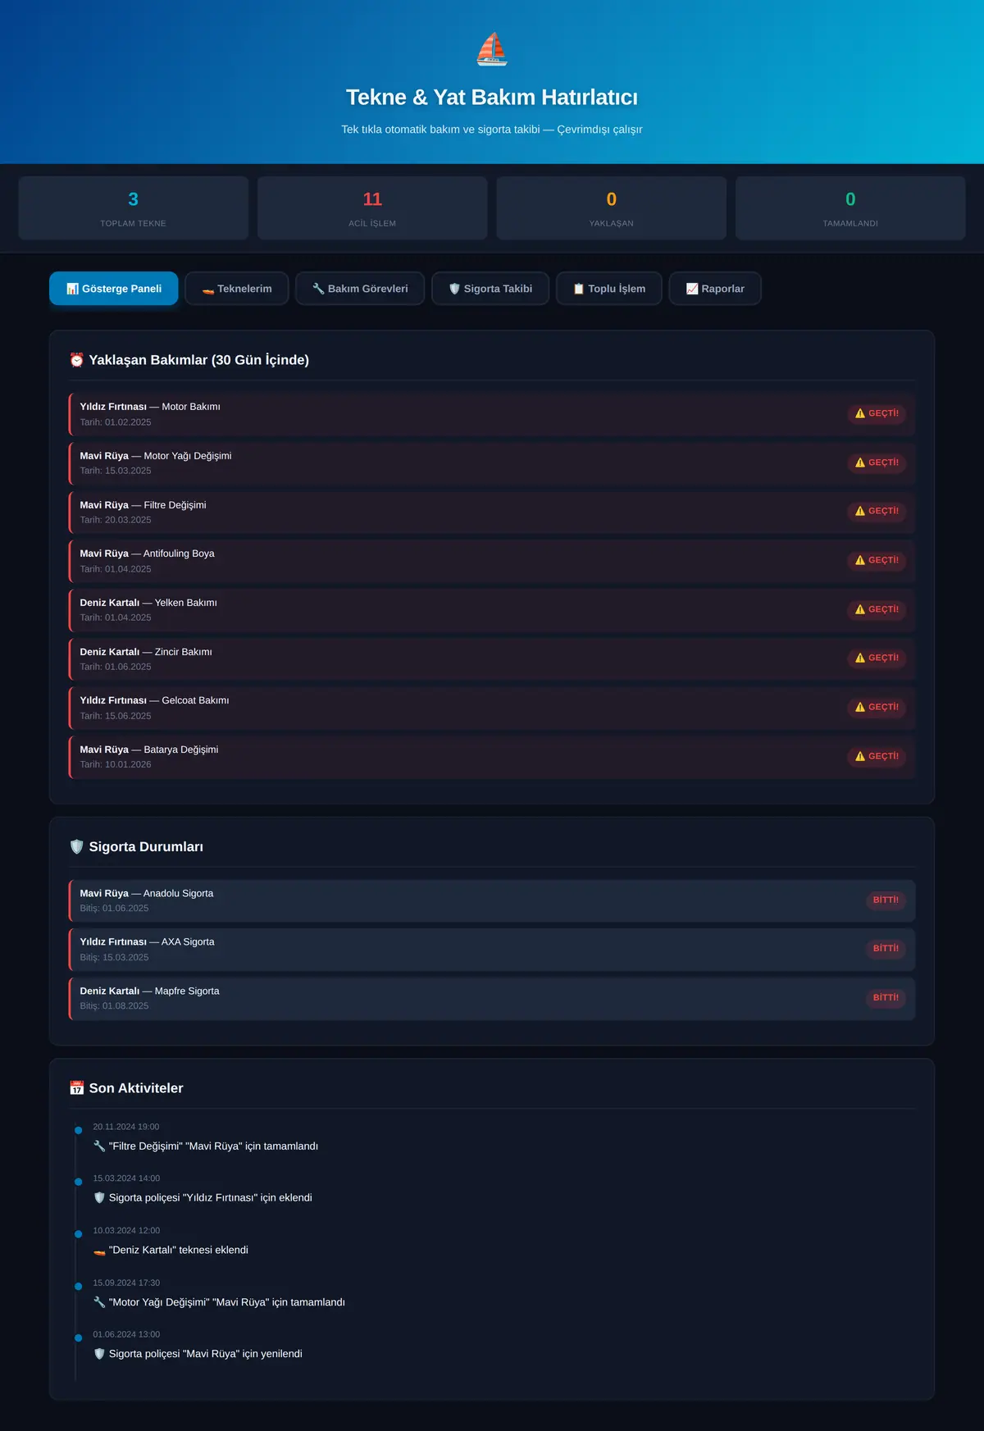Screen dimensions: 984x1431
Task: Click the warning icon on the Antifouling Boya row
Action: click(860, 560)
